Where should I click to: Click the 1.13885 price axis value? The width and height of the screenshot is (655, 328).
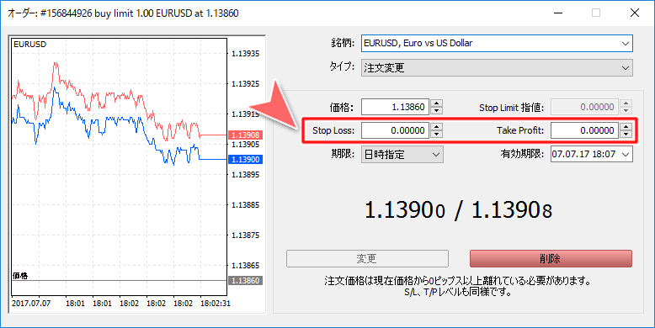(x=246, y=205)
